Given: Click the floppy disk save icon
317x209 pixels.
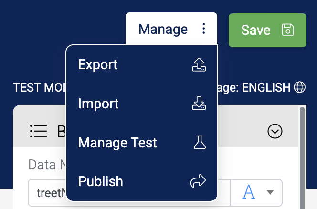Looking at the screenshot, I should pyautogui.click(x=288, y=30).
